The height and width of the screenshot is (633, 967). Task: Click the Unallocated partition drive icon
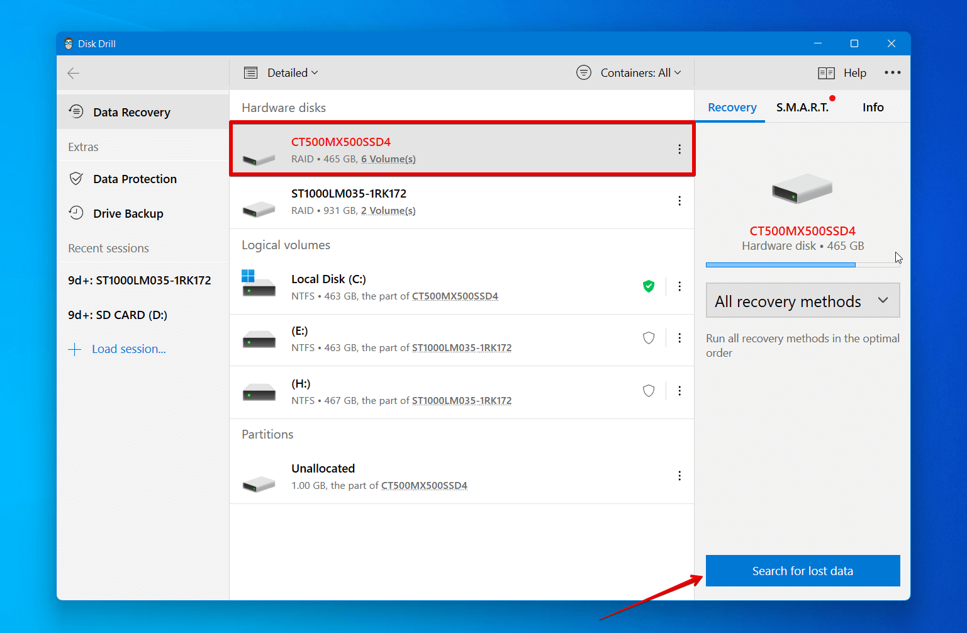(x=259, y=484)
